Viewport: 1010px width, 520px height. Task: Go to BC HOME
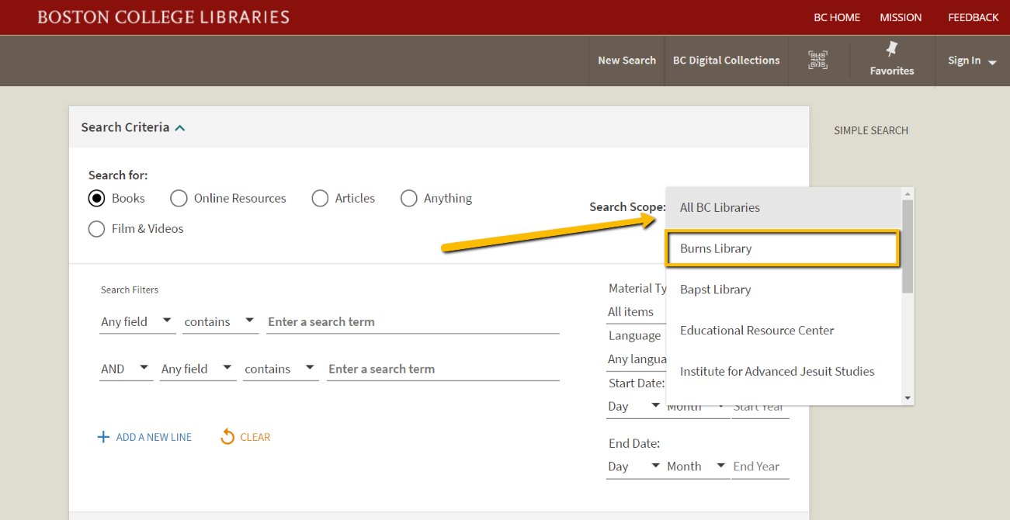(x=837, y=17)
